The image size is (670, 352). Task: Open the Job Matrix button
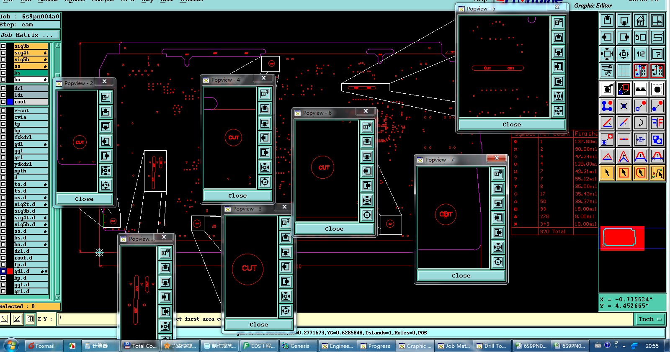coord(30,35)
